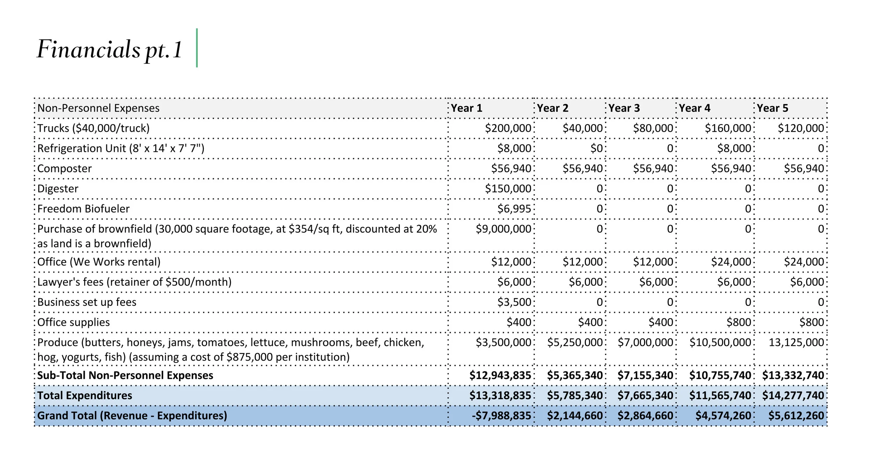Click the Office (We Works rental) label
874x461 pixels.
pyautogui.click(x=99, y=262)
